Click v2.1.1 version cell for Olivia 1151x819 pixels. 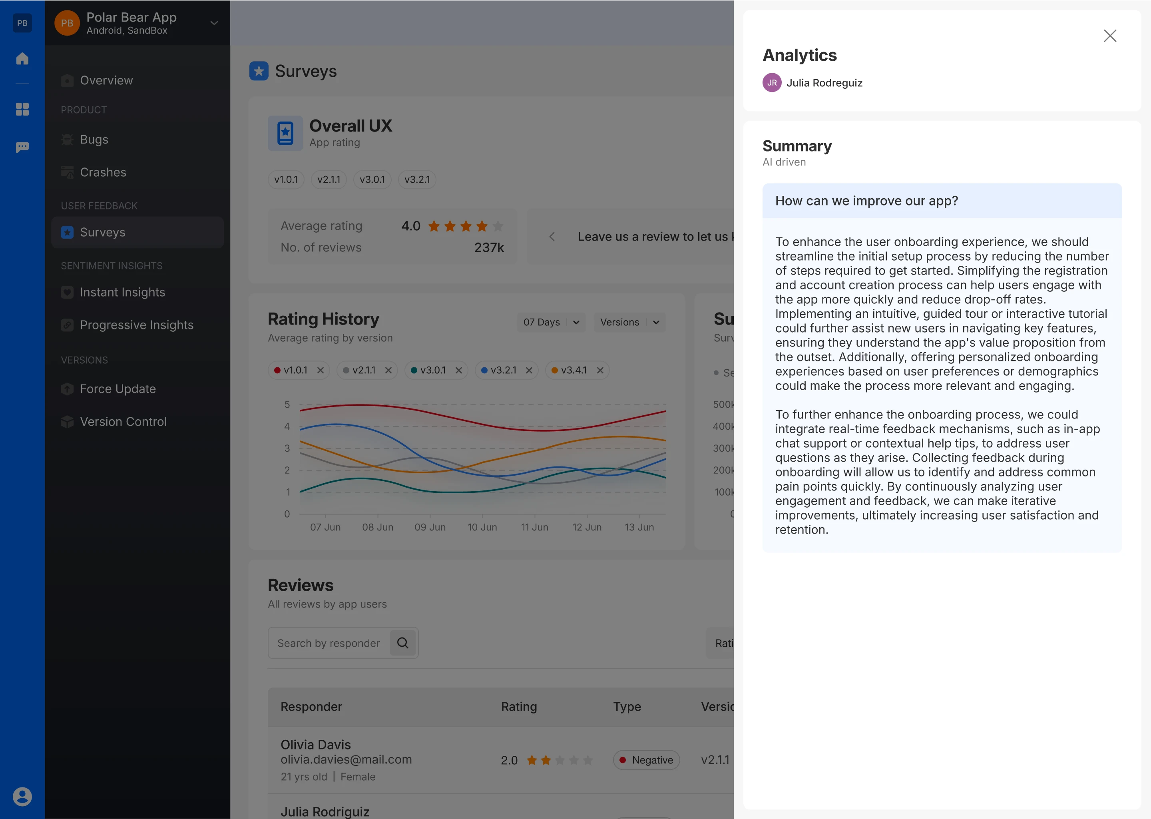coord(715,760)
